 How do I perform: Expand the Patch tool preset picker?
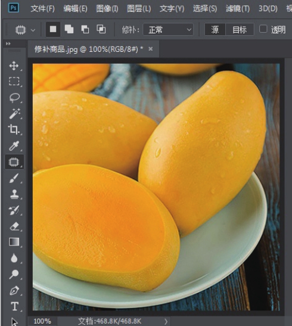click(x=24, y=30)
